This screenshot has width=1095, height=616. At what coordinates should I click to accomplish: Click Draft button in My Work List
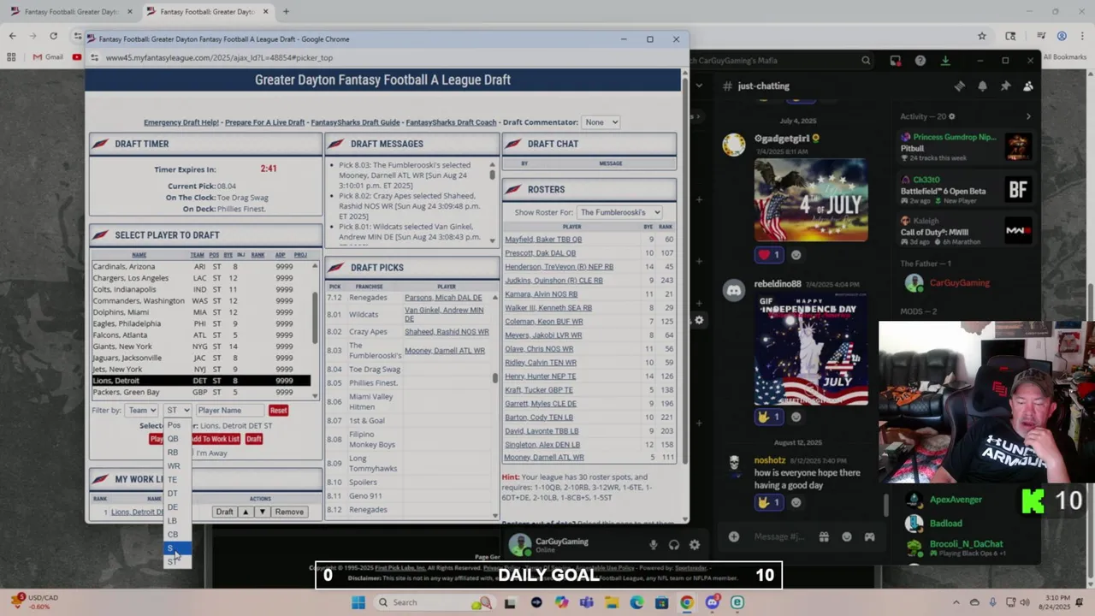coord(224,512)
